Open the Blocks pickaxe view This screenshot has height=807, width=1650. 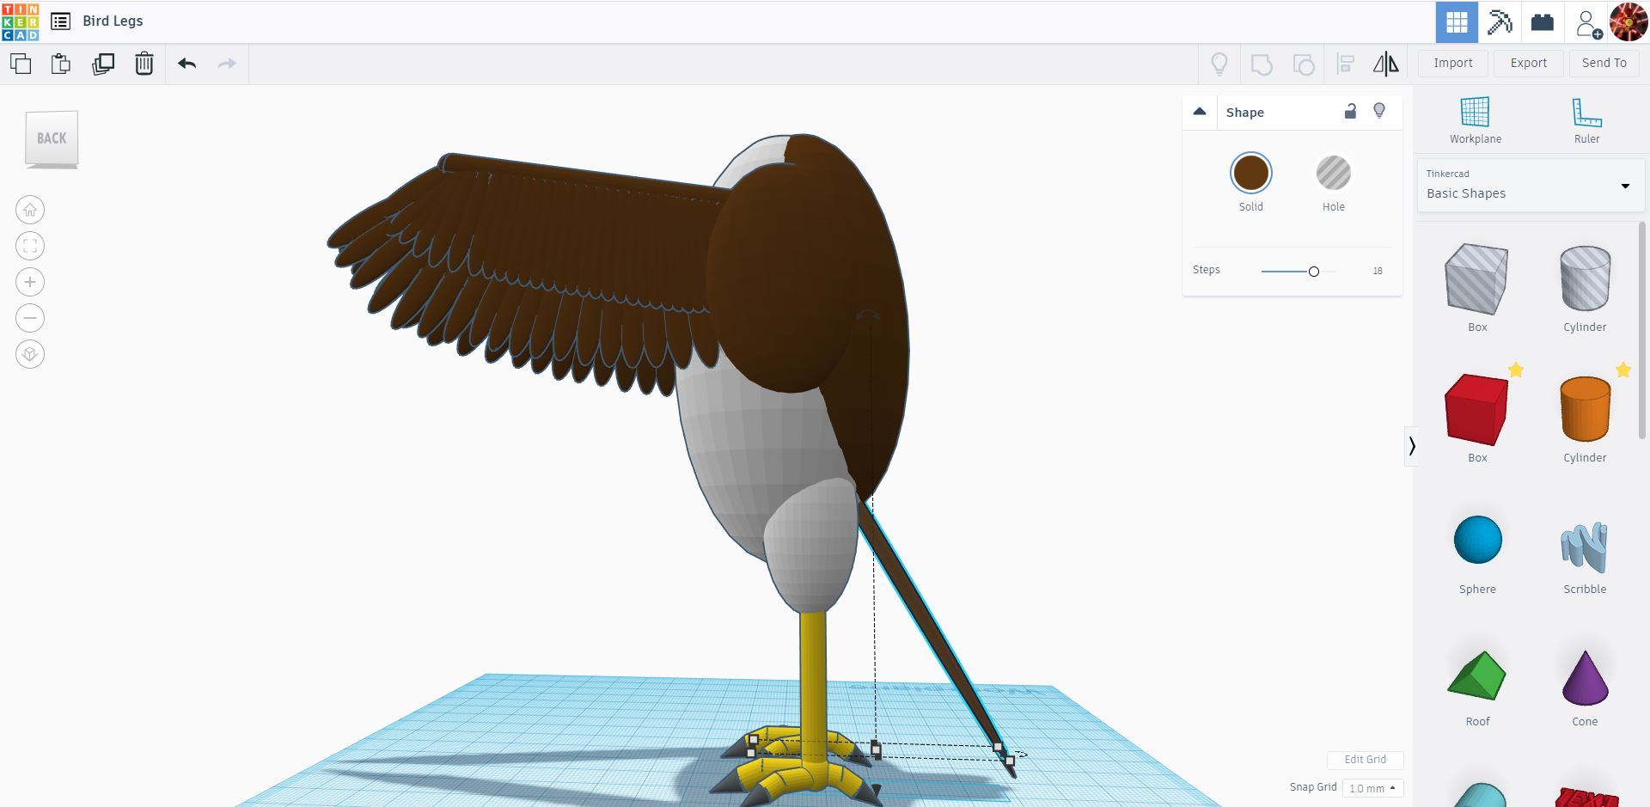pos(1500,22)
